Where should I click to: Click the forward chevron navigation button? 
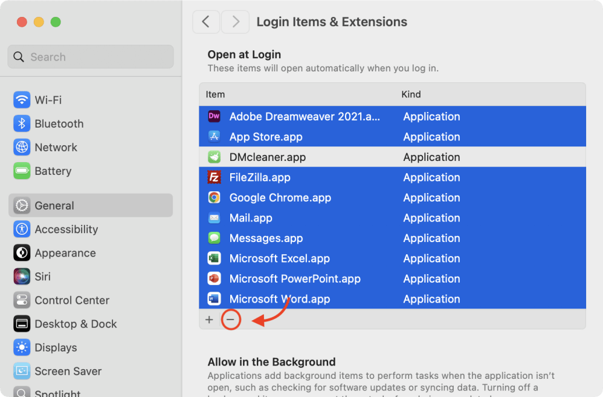point(235,22)
